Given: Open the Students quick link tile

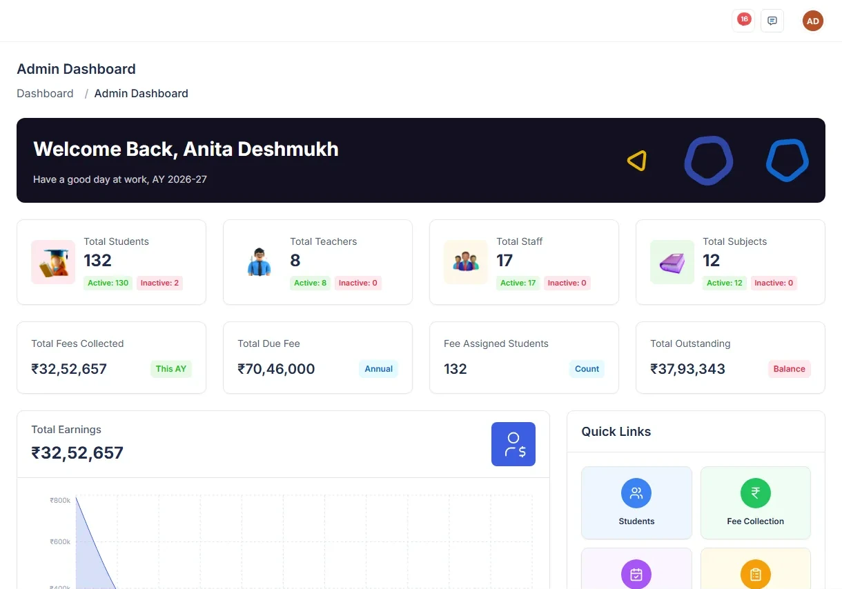Looking at the screenshot, I should (x=636, y=503).
